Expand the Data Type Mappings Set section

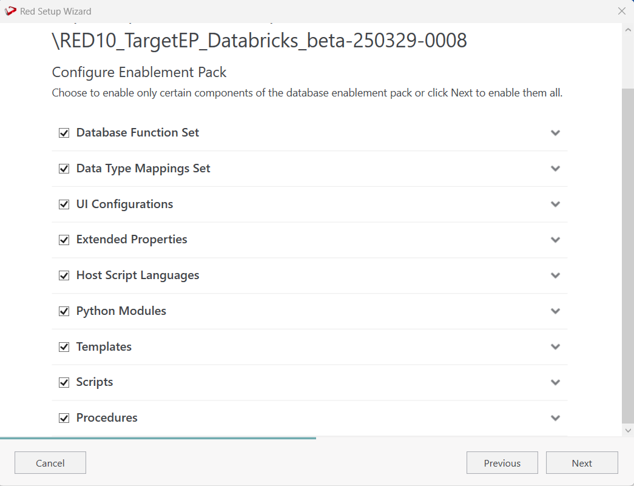(x=555, y=169)
